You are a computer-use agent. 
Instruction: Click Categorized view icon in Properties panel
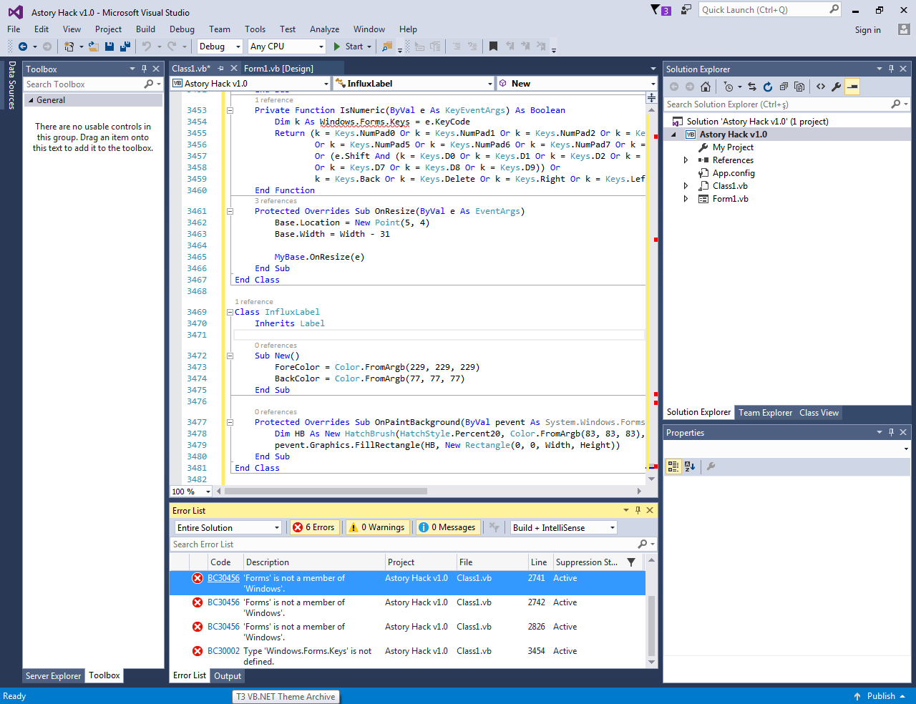[673, 466]
